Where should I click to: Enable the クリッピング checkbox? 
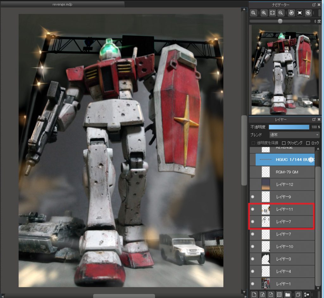coord(284,143)
